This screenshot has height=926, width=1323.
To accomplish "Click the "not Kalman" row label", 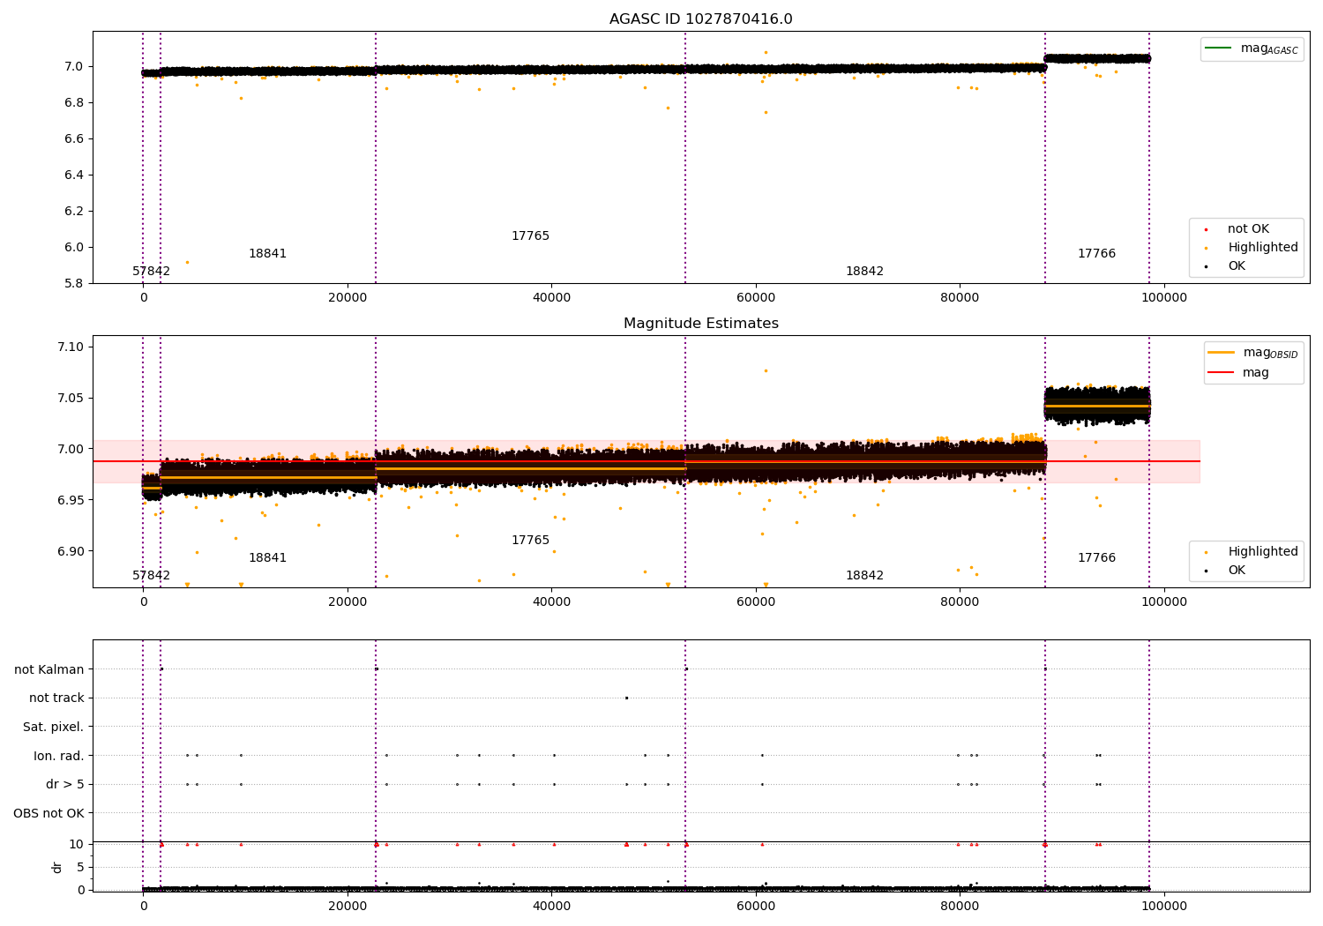I will click(49, 669).
